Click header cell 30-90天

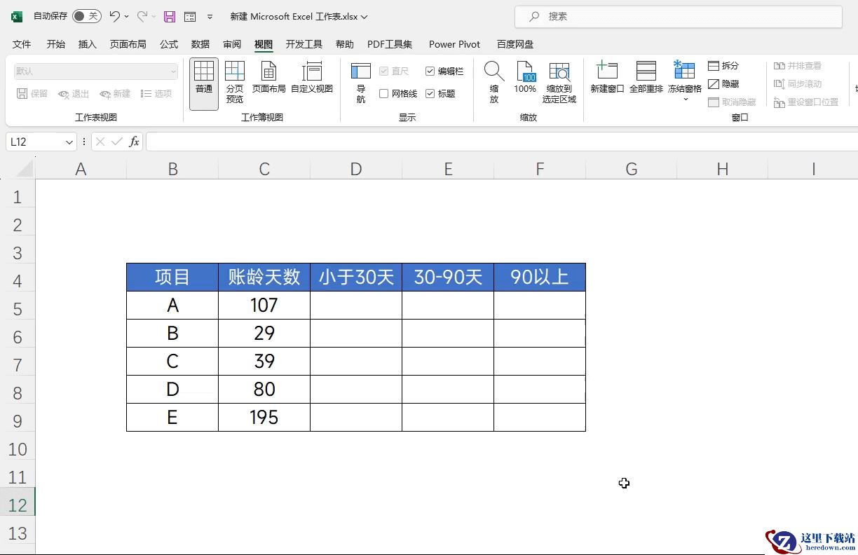click(448, 277)
